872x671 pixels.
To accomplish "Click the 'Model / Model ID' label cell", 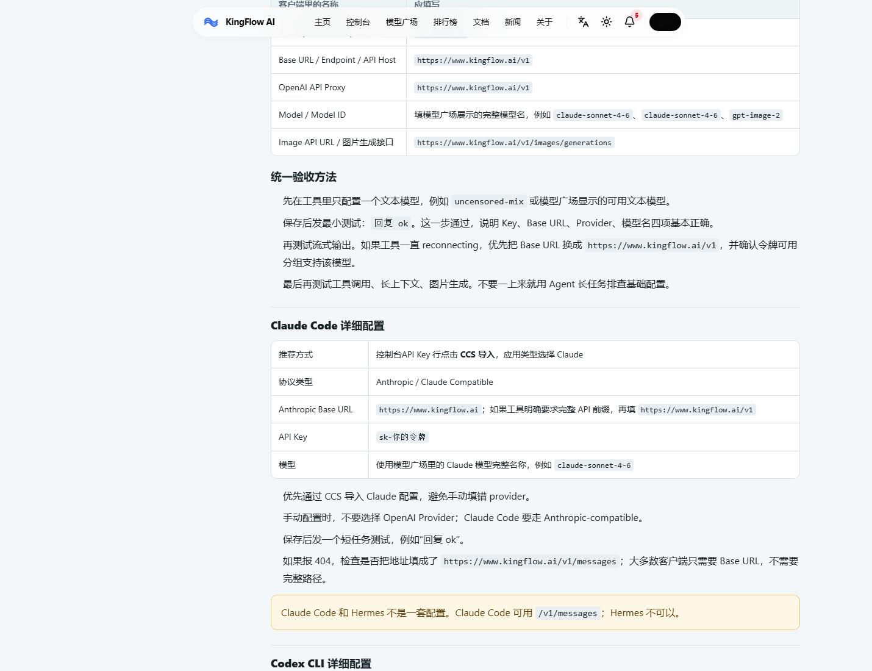I will 338,115.
